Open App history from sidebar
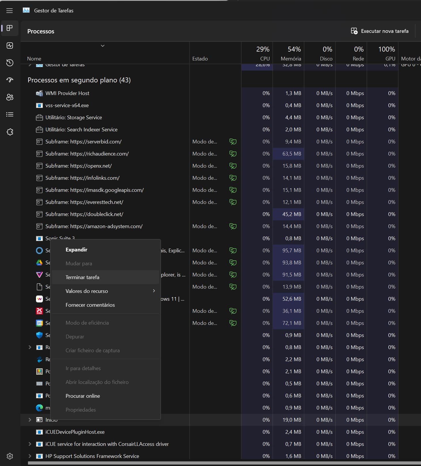Viewport: 421px width, 466px height. tap(10, 63)
